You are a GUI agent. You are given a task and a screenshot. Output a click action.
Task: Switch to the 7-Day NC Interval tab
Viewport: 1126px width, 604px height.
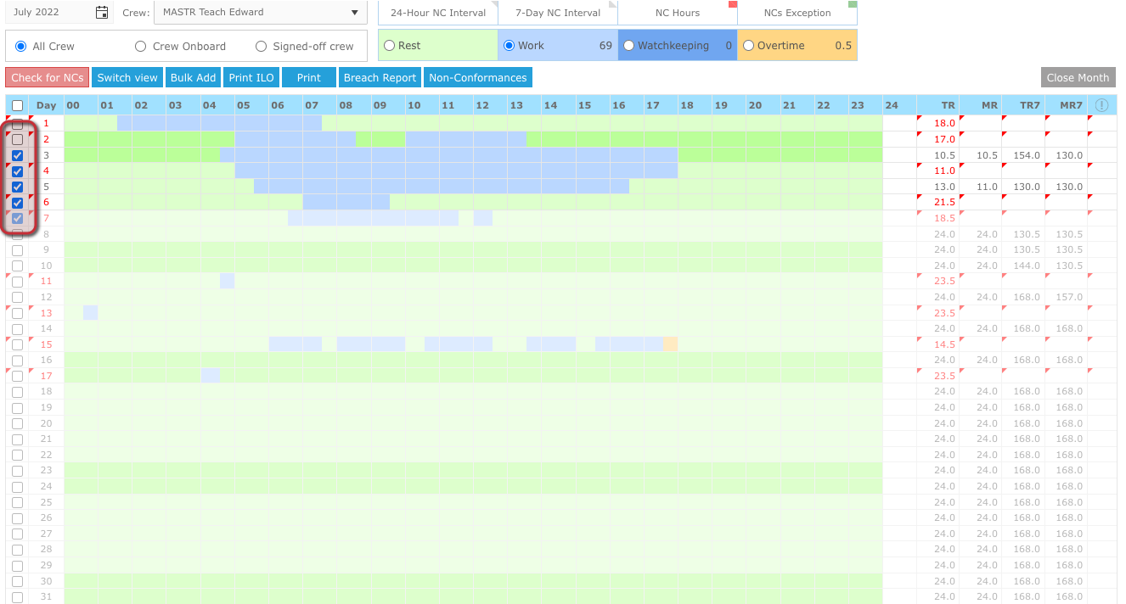point(558,13)
